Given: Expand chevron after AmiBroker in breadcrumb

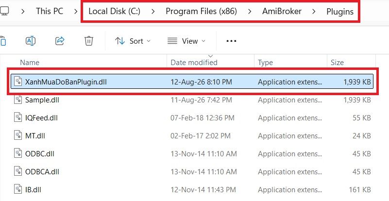Looking at the screenshot, I should (x=314, y=12).
